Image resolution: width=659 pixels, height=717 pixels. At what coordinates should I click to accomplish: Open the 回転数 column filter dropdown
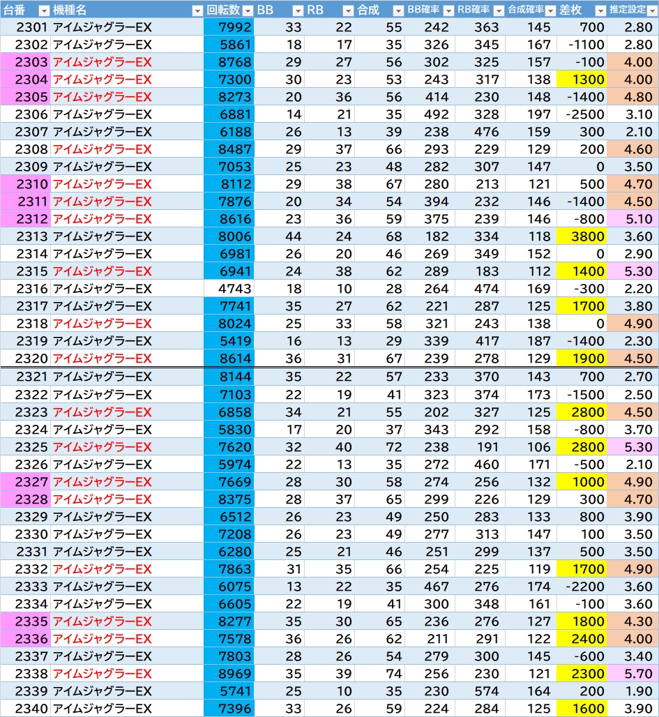pos(248,10)
